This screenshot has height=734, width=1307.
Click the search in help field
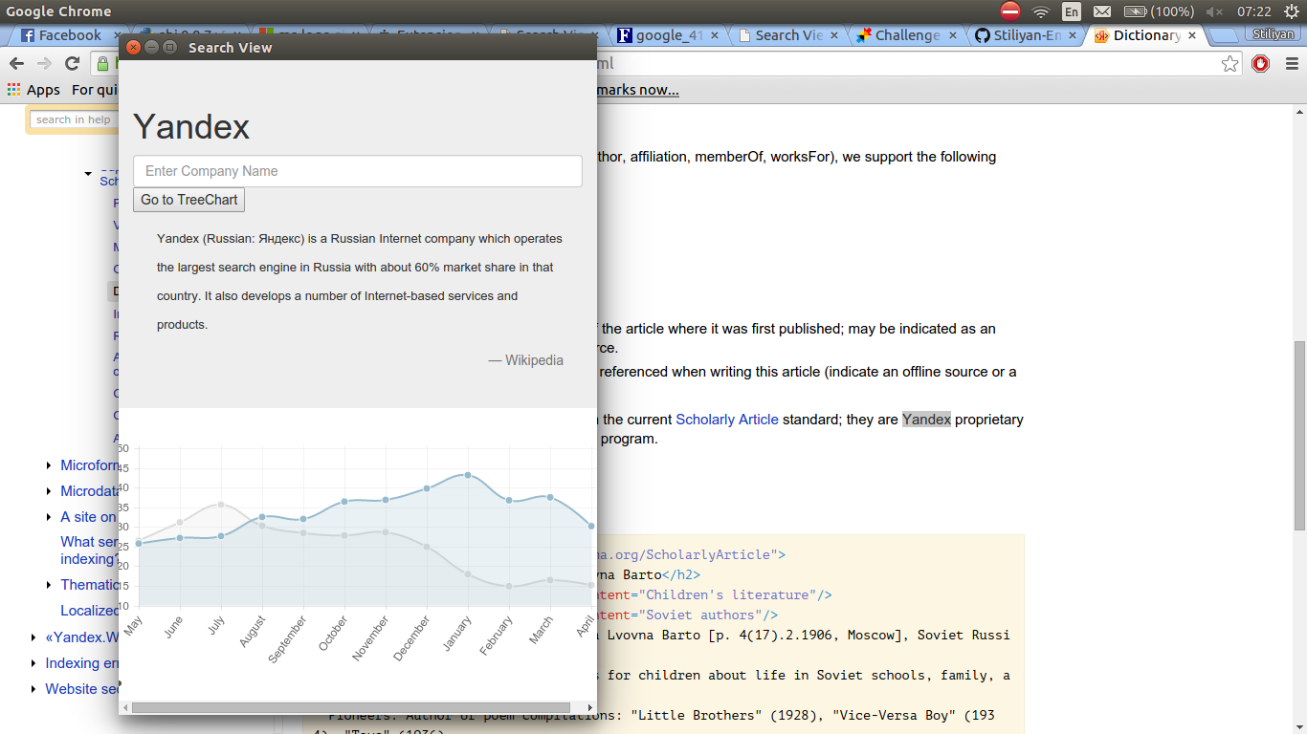(74, 119)
